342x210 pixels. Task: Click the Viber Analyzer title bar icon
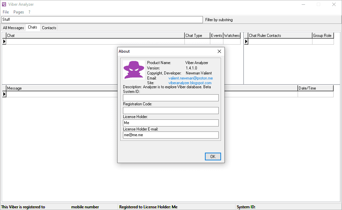4,4
